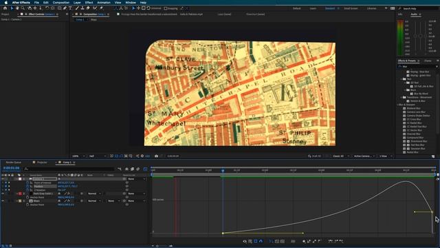Switch to the Render Queue tab

click(14, 163)
